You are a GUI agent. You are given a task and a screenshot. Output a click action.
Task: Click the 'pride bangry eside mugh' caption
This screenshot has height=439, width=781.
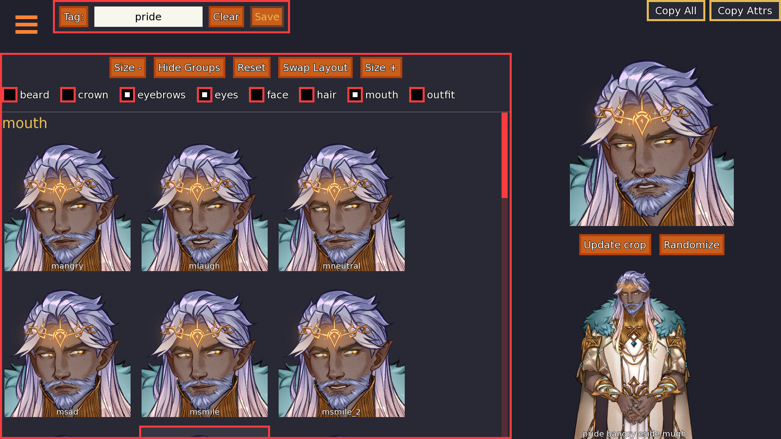[x=634, y=434]
